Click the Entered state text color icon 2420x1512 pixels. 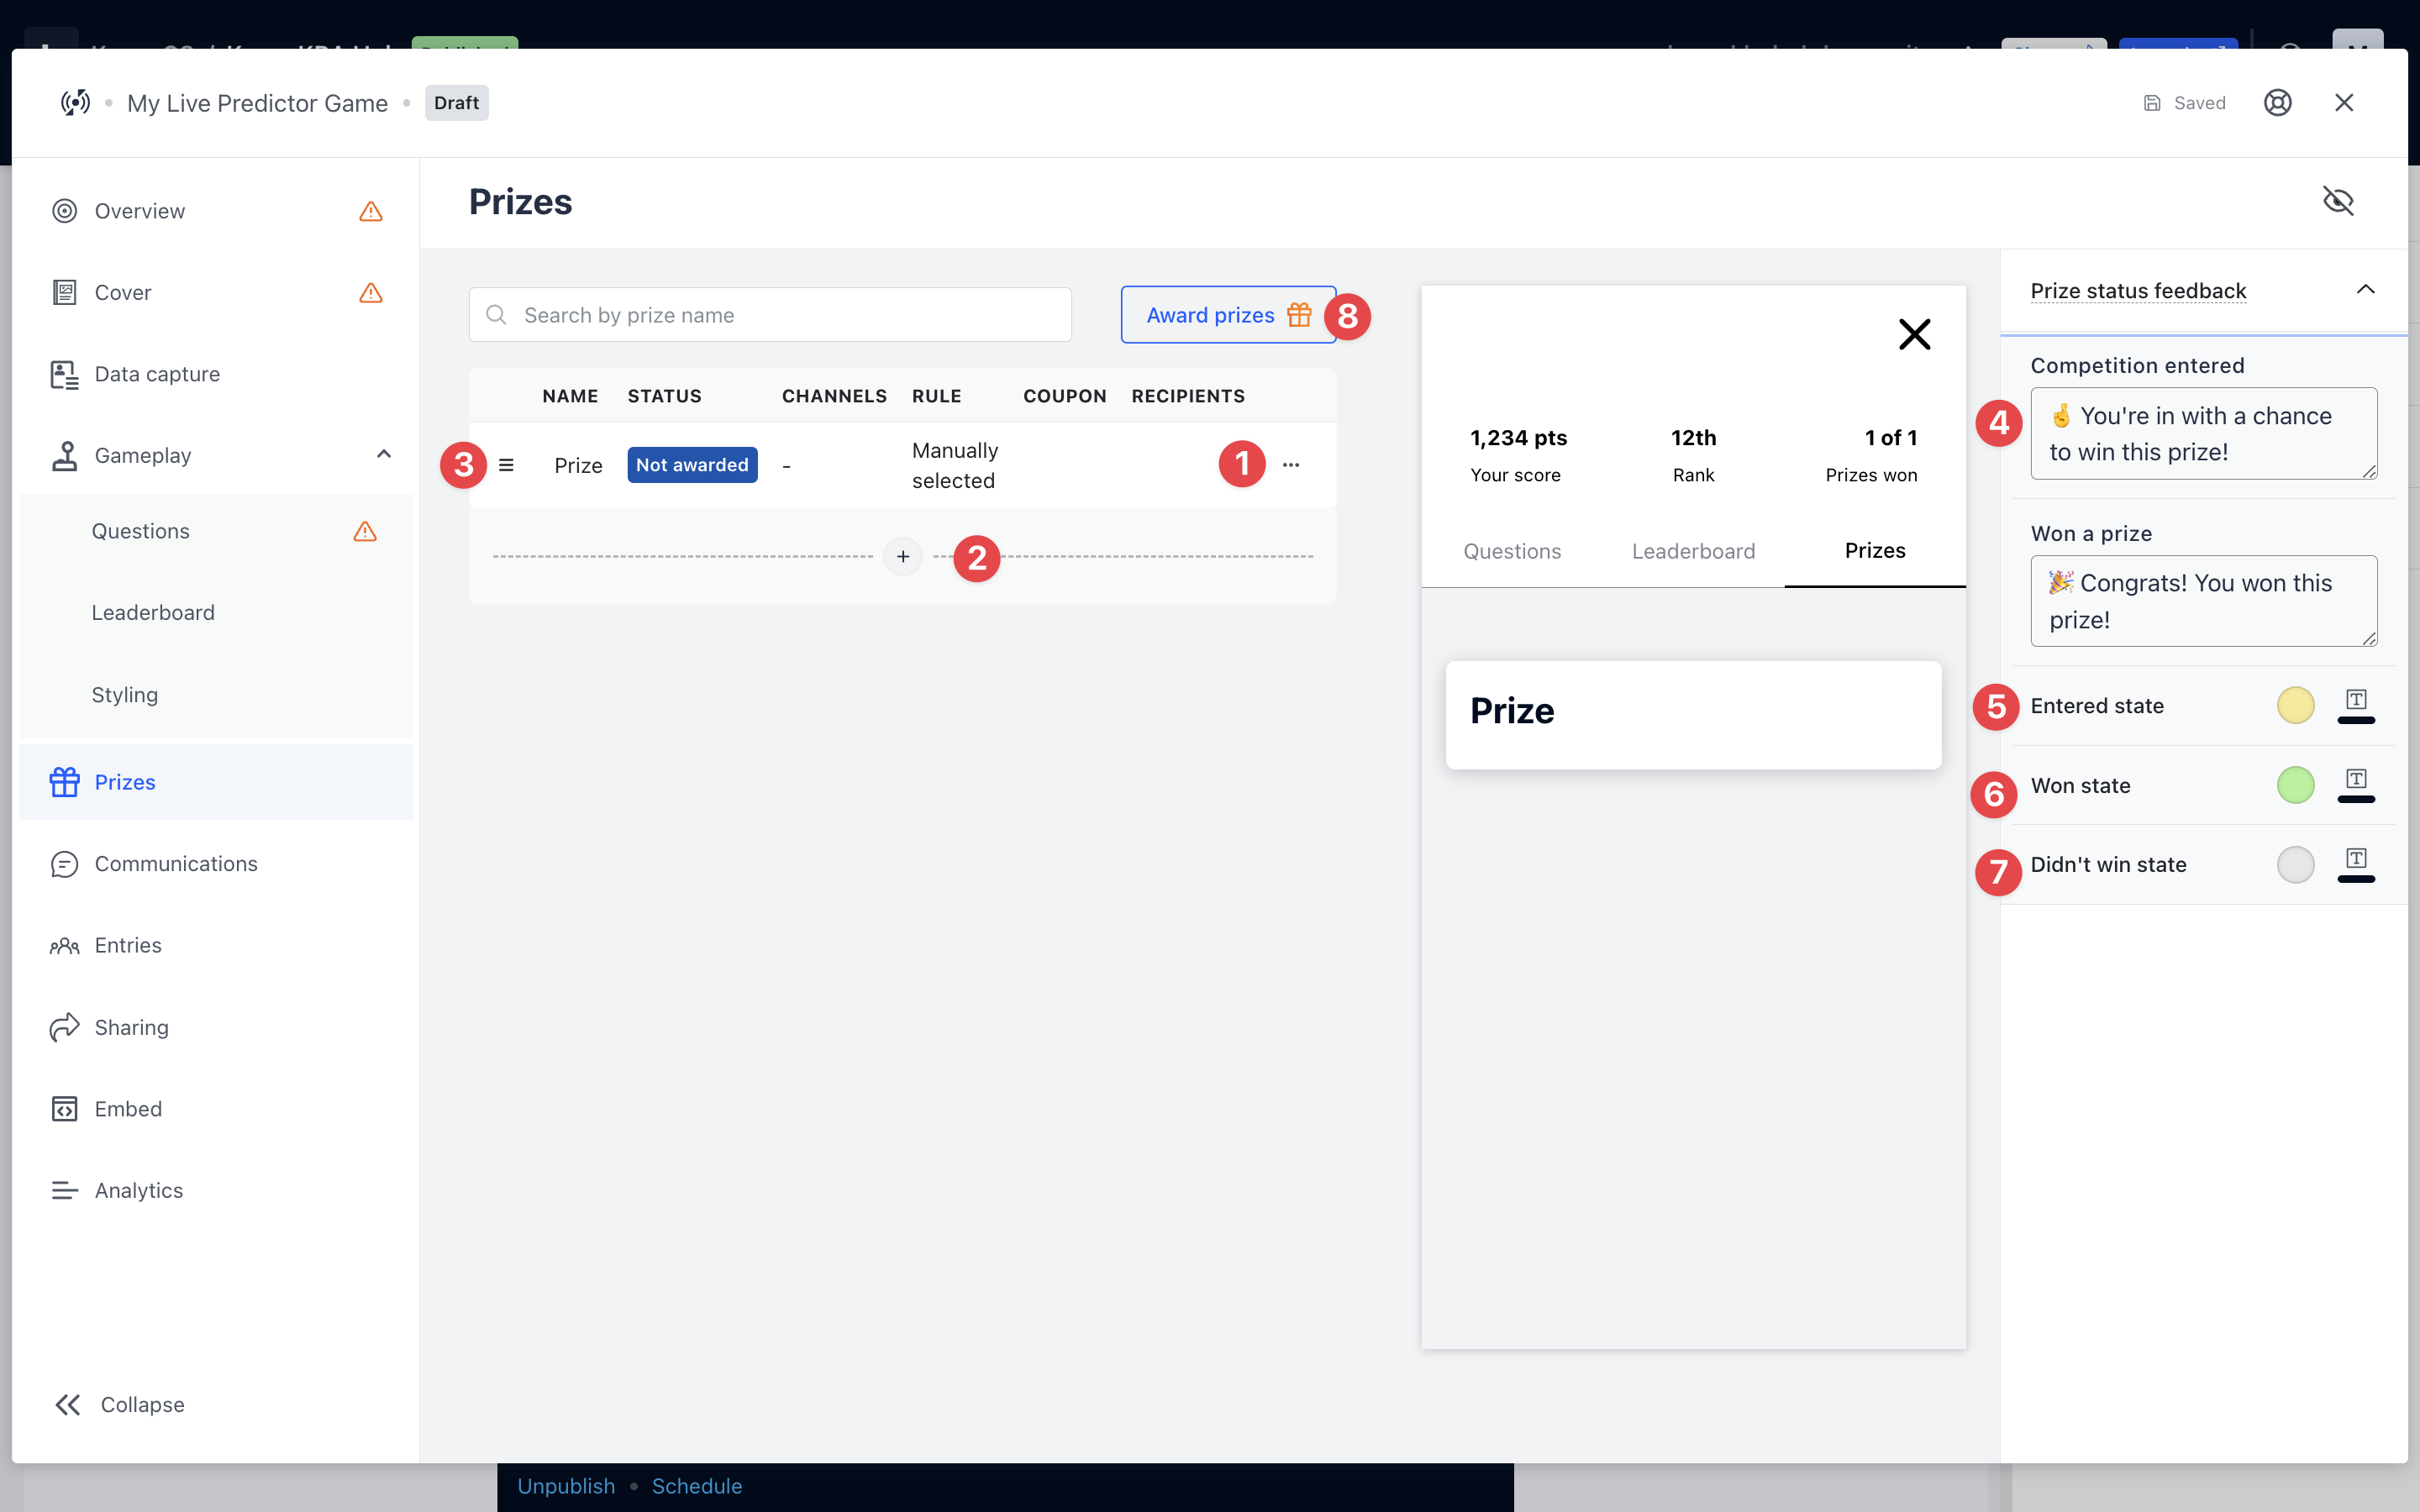[x=2356, y=705]
